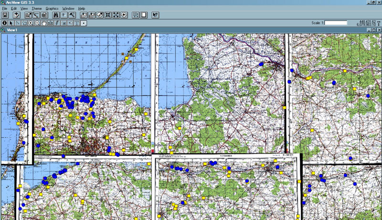Select the Draw Point tool
This screenshot has width=382, height=220.
tap(84, 22)
